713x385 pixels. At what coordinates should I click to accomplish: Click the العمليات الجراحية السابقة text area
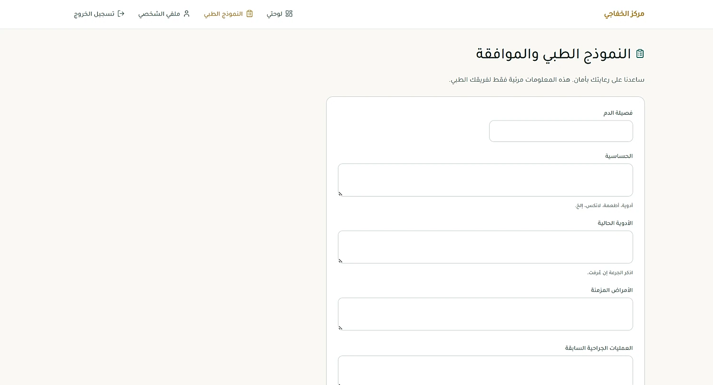pos(485,370)
